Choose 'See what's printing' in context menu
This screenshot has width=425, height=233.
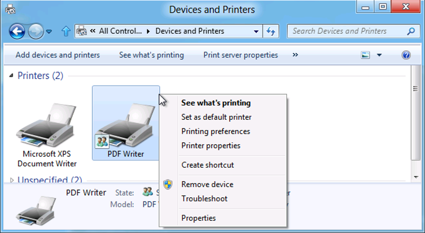[216, 103]
